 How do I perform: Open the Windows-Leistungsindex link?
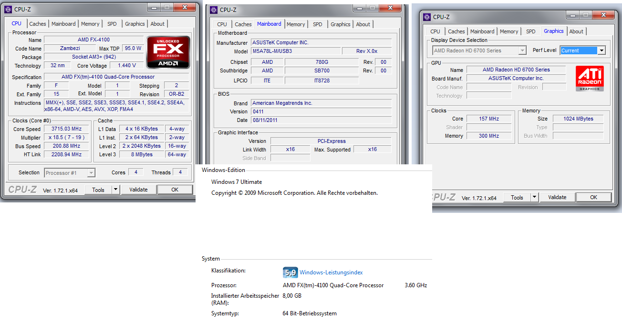[x=331, y=272]
